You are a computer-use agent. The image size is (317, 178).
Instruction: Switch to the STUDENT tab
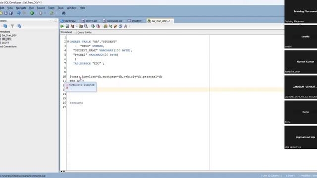[135, 21]
